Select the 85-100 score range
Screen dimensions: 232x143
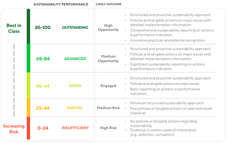43,27
